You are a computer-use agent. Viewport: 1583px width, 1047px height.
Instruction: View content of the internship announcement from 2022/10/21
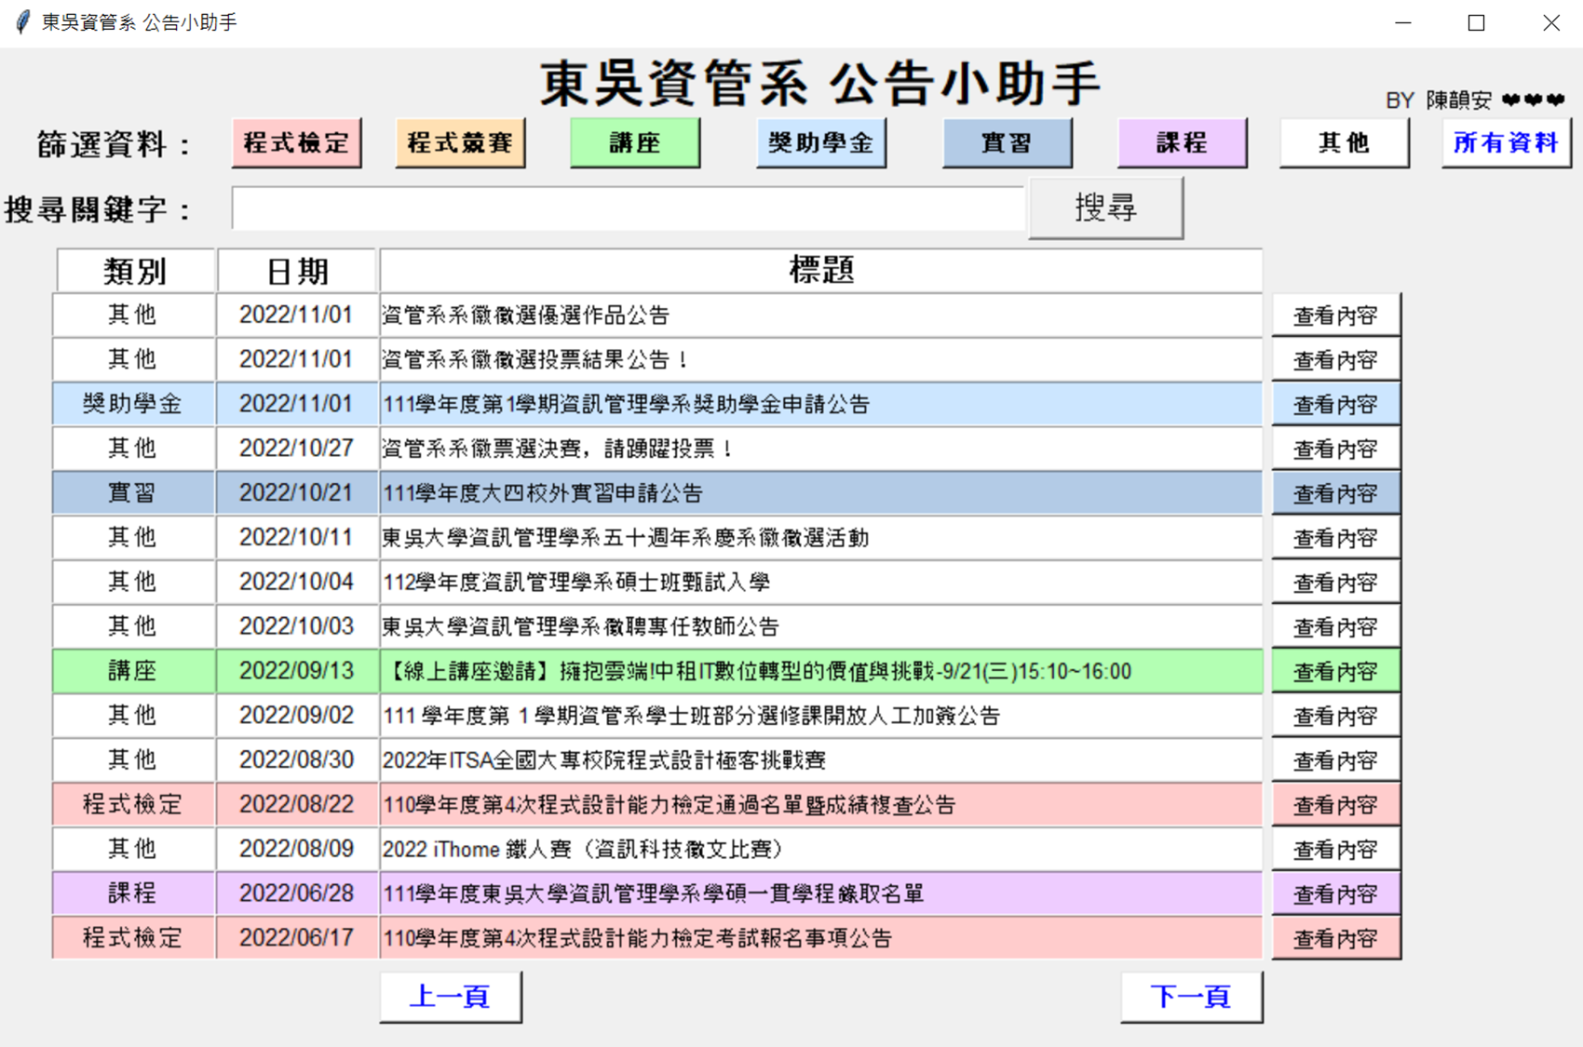click(1336, 492)
